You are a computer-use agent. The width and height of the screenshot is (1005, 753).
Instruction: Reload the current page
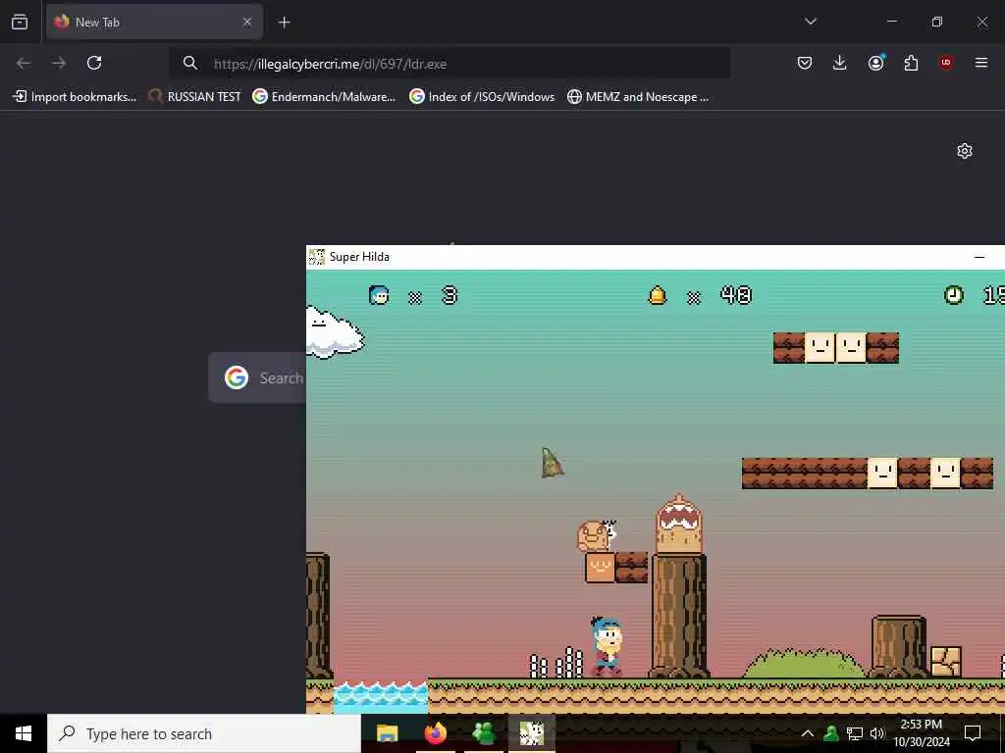[94, 63]
